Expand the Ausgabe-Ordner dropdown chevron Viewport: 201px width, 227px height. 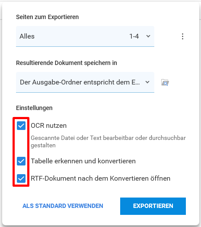point(147,82)
